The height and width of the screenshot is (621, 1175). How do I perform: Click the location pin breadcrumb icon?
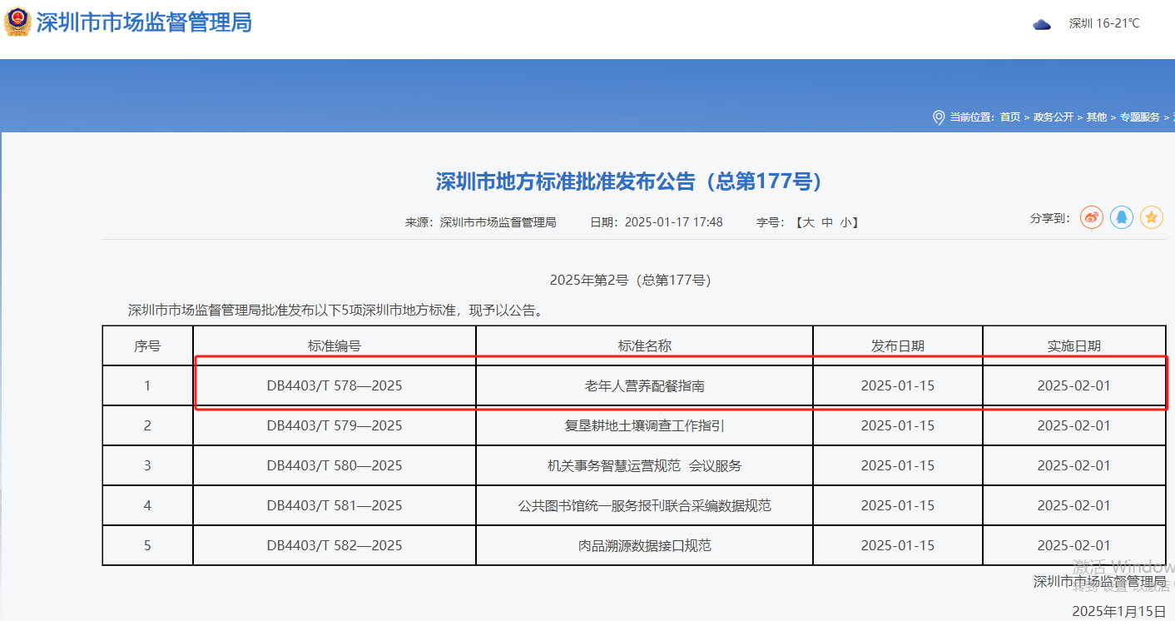pos(939,117)
